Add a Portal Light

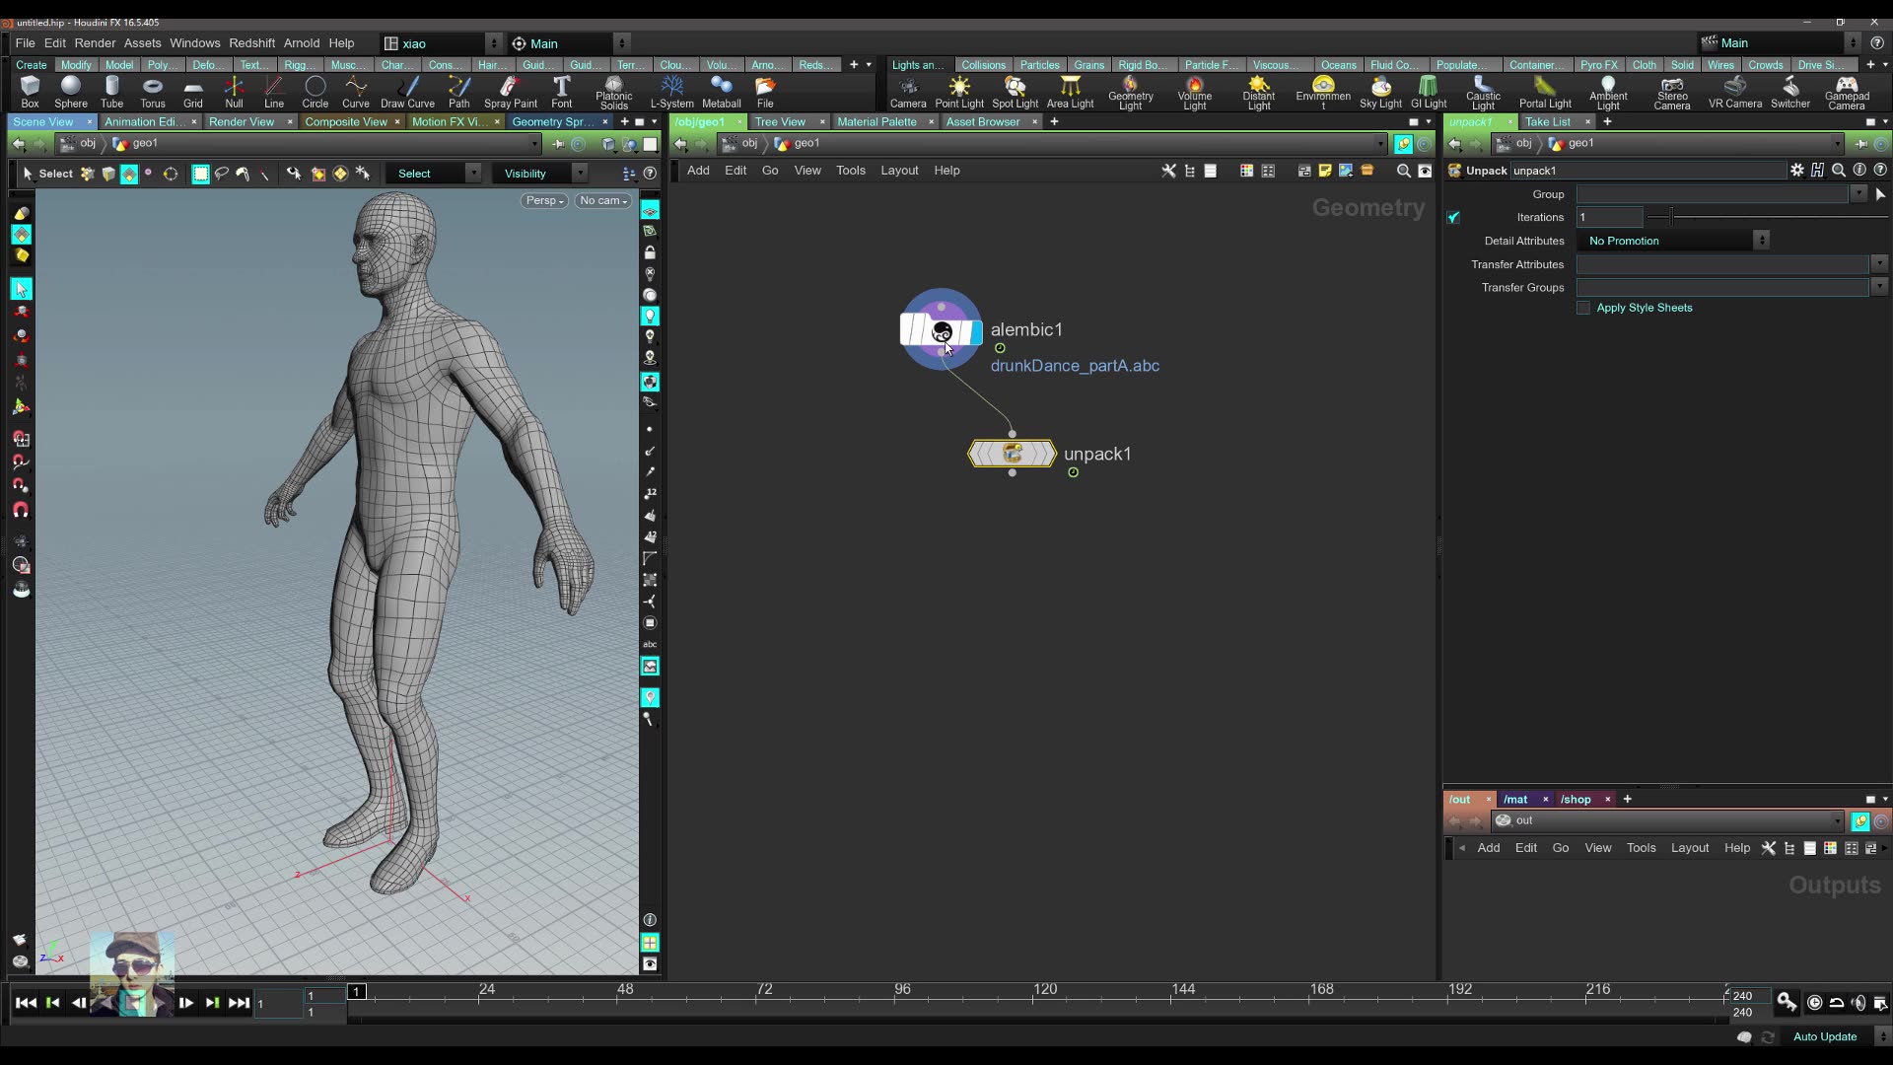pos(1545,92)
